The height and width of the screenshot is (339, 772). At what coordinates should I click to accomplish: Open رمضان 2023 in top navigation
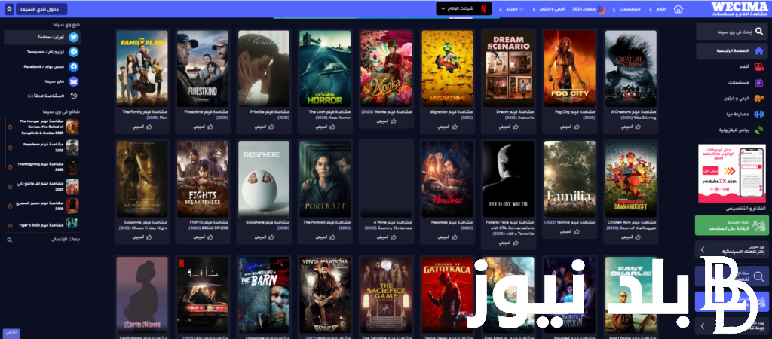point(590,9)
